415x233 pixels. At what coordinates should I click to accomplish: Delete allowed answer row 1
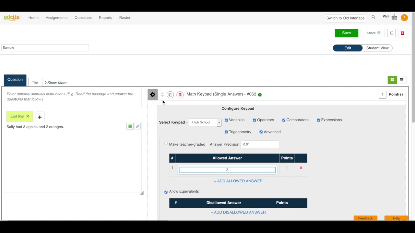pyautogui.click(x=301, y=168)
